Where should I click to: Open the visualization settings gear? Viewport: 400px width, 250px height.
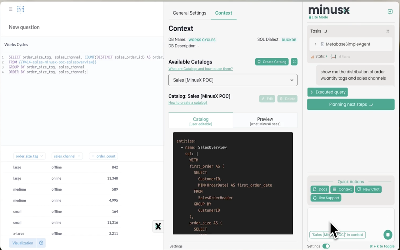pos(41,243)
